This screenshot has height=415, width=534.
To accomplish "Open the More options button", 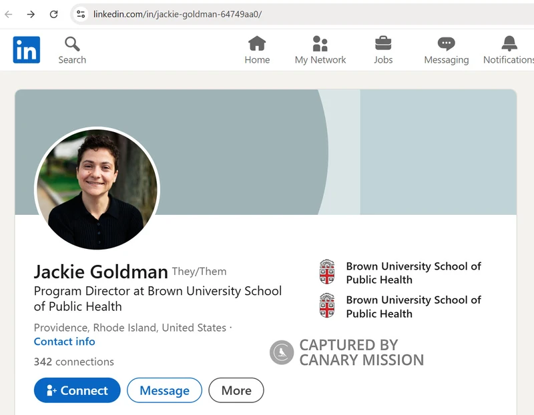I will point(236,390).
